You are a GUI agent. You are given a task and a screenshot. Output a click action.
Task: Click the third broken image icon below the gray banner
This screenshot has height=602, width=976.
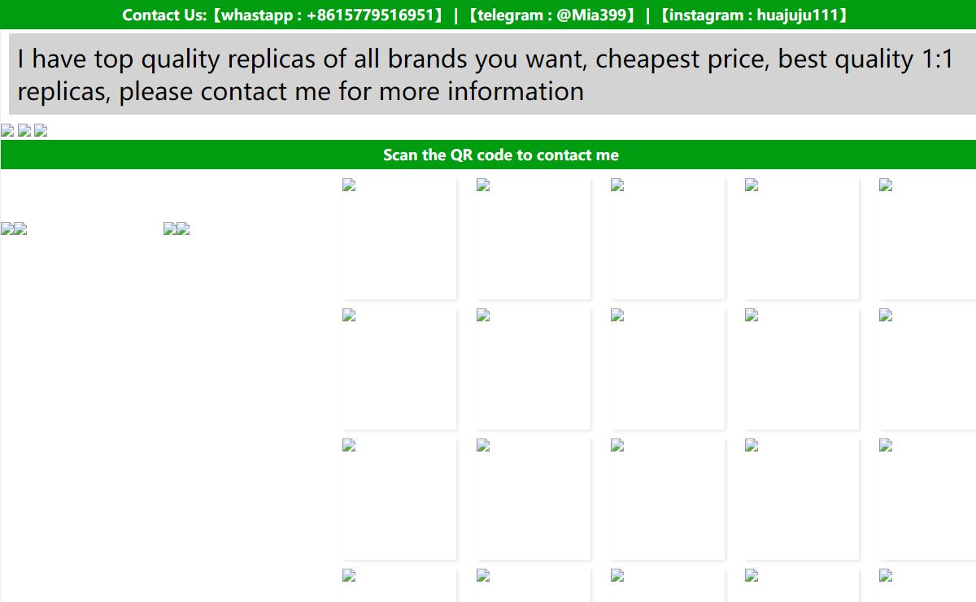click(41, 130)
